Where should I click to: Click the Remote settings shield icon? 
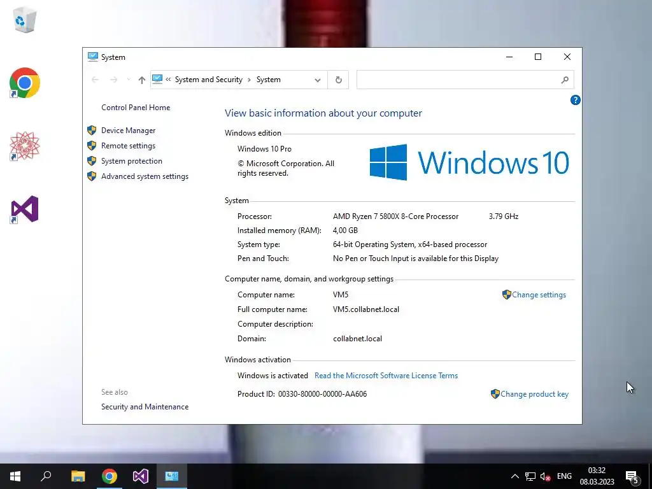coord(92,146)
